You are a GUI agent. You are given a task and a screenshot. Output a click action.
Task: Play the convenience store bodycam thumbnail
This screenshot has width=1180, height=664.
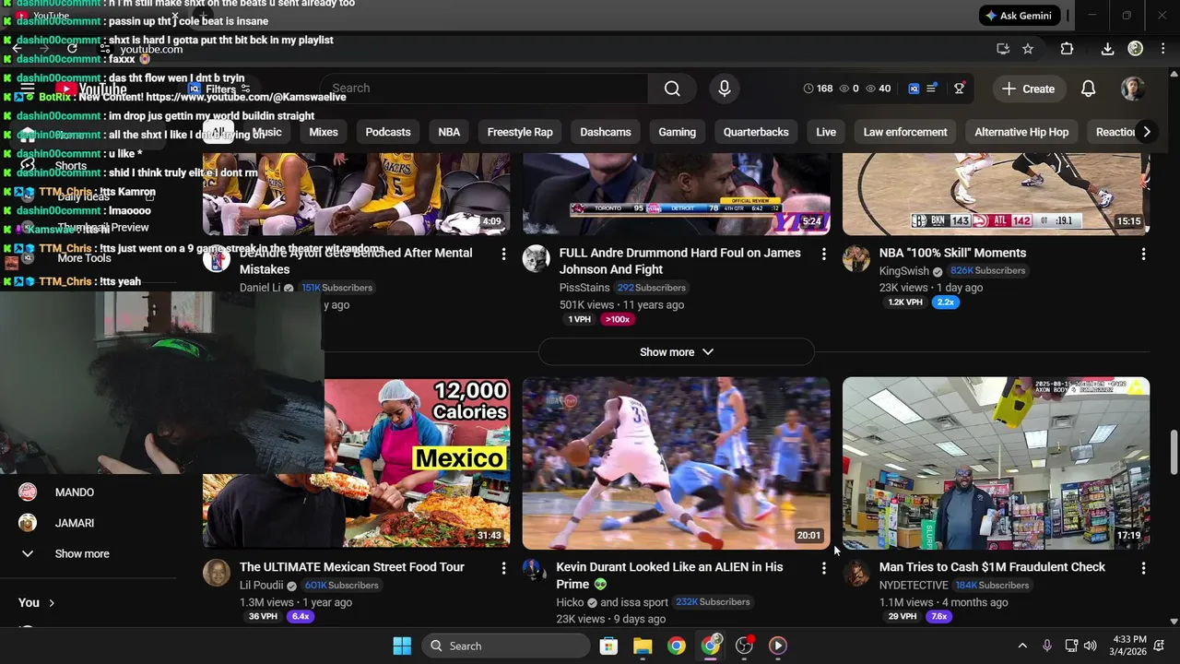tap(996, 463)
